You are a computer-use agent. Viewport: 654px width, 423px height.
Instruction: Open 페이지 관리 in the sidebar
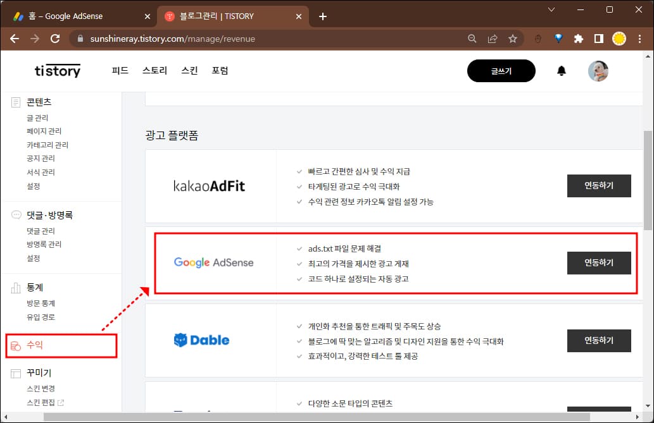point(44,132)
